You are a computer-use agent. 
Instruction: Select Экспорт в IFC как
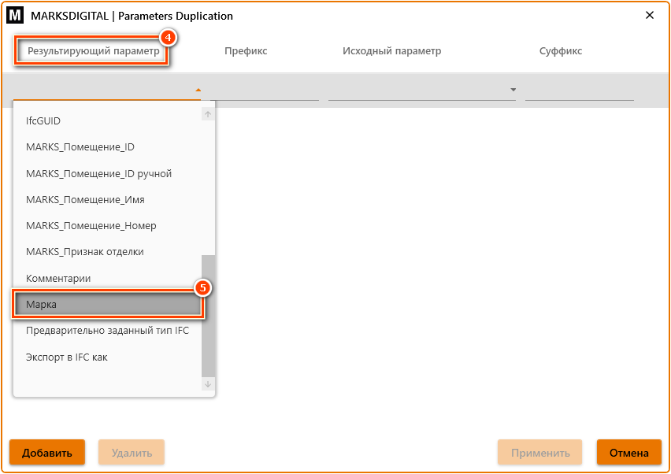[67, 357]
